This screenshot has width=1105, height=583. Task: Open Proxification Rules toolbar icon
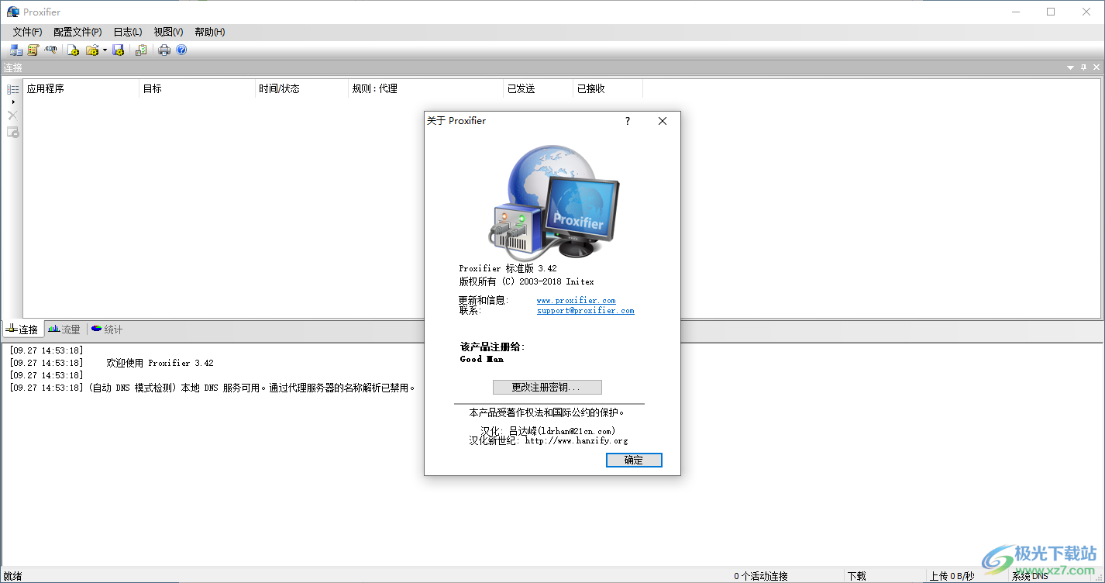pyautogui.click(x=33, y=50)
